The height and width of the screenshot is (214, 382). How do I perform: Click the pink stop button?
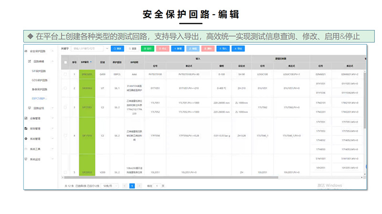pos(162,49)
